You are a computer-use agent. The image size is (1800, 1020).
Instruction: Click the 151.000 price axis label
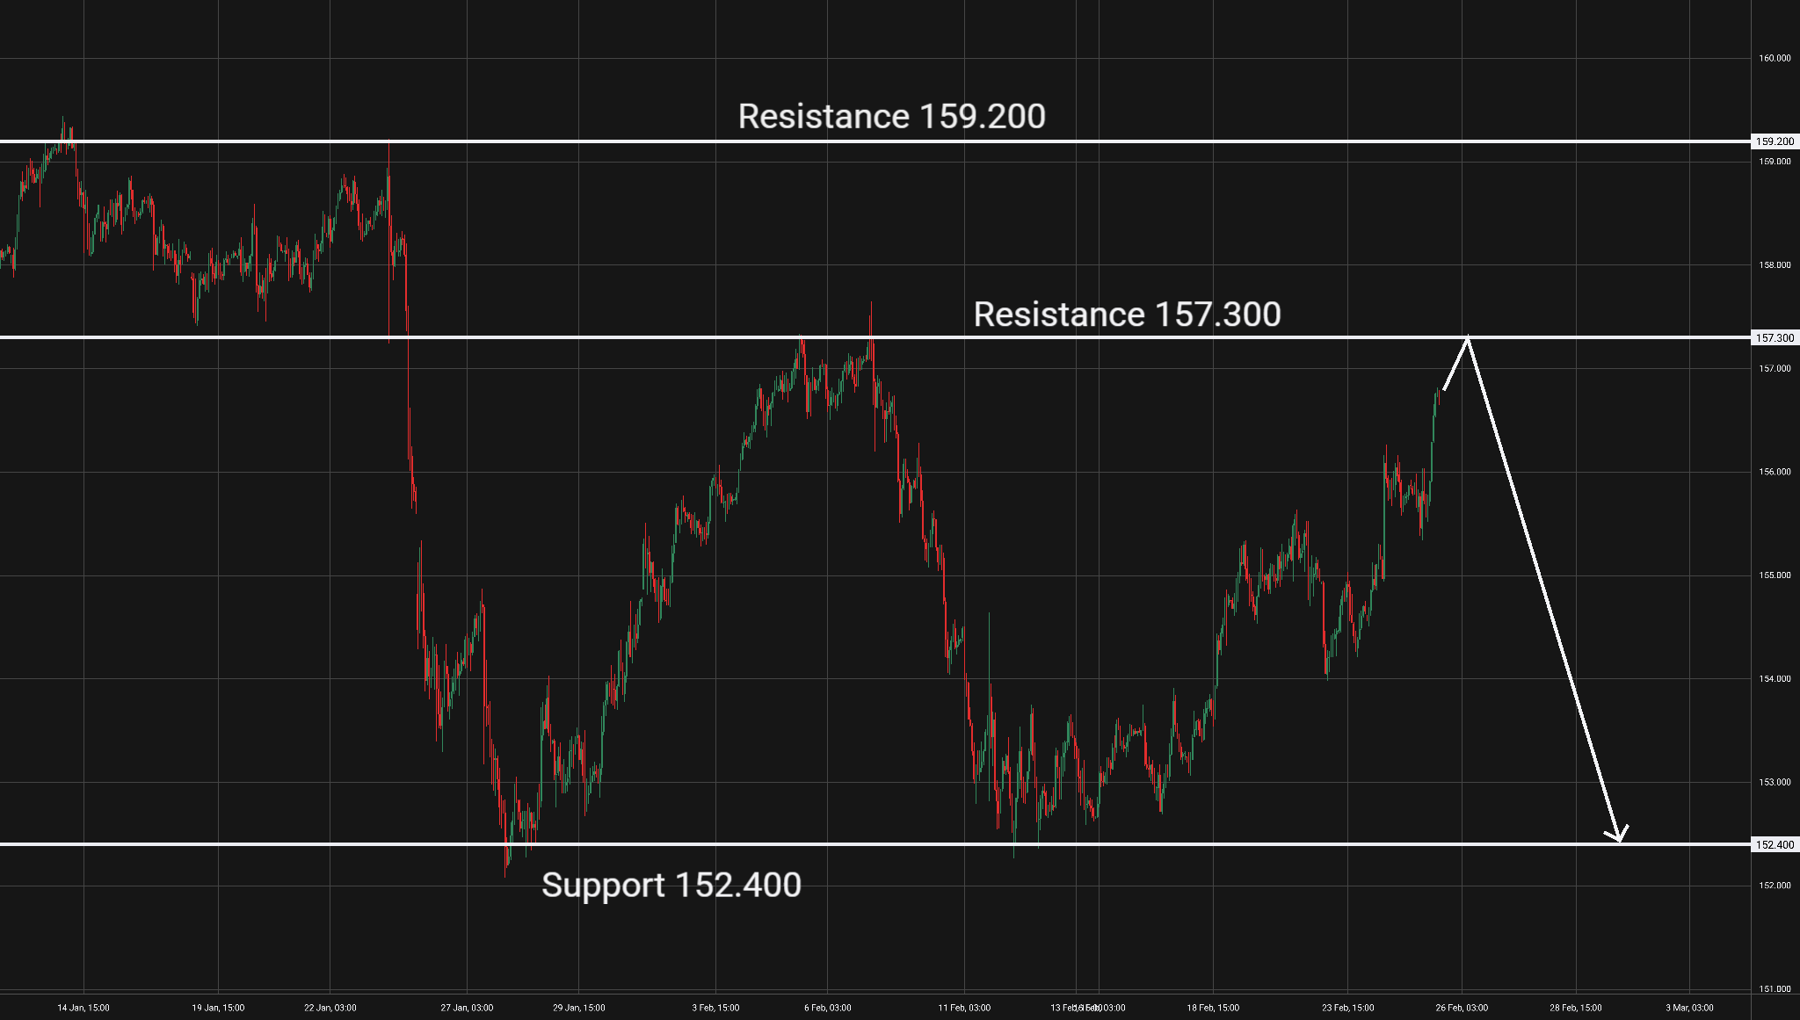(1775, 989)
